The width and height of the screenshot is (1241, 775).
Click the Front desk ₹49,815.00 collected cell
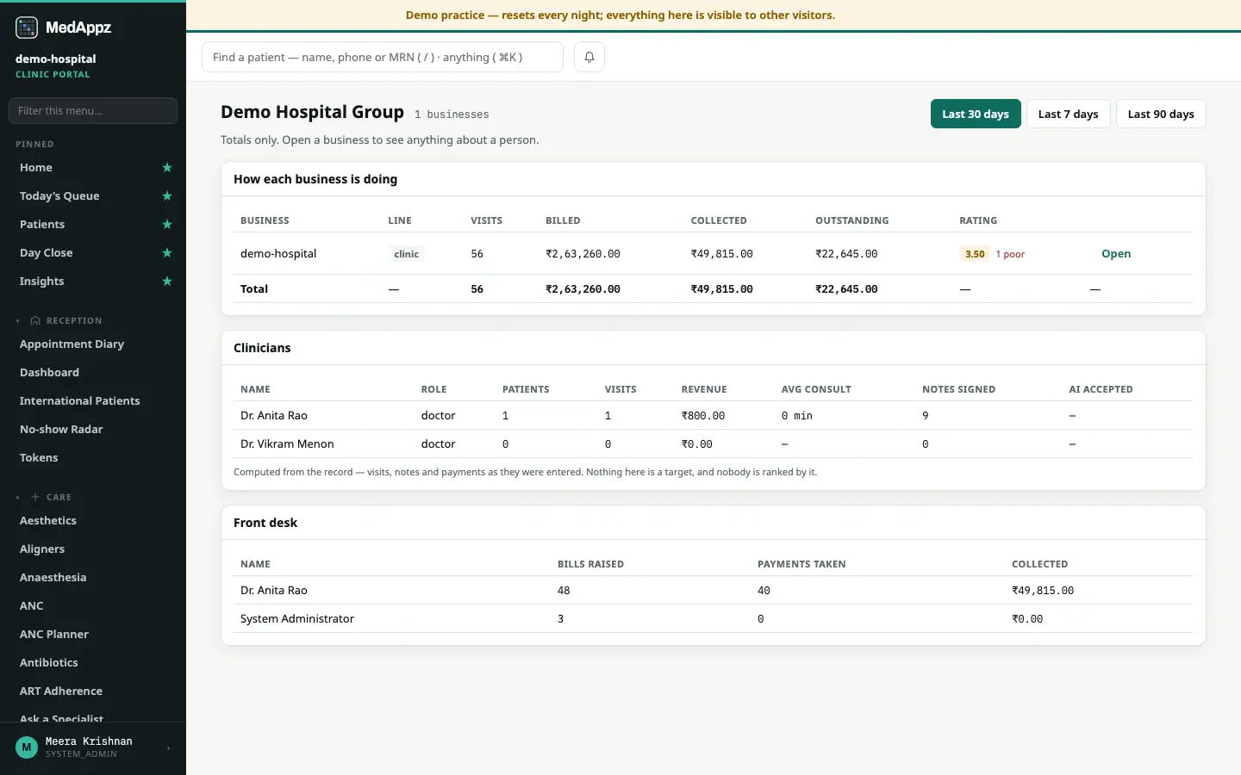[x=1043, y=591]
